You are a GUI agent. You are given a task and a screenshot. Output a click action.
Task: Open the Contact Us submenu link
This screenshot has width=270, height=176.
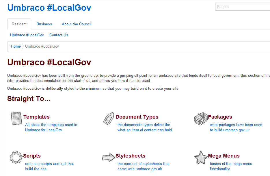[x=59, y=35]
